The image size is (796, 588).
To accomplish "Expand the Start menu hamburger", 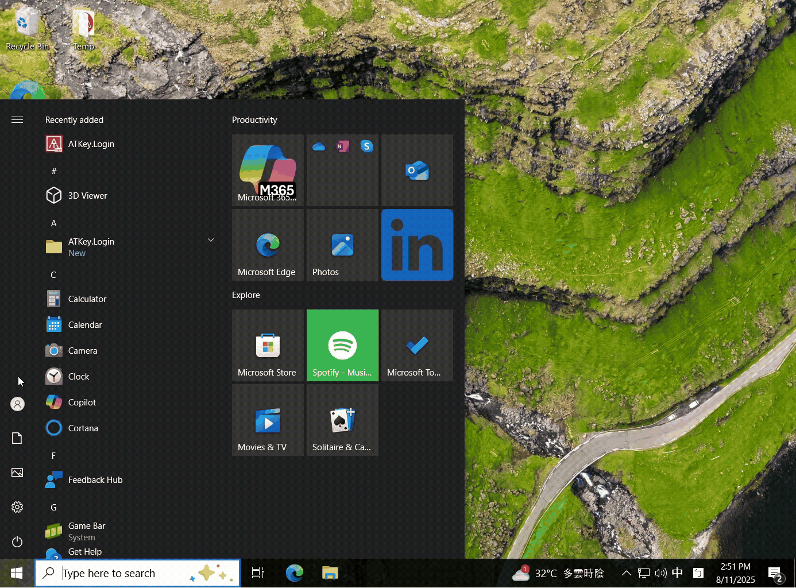I will [17, 119].
